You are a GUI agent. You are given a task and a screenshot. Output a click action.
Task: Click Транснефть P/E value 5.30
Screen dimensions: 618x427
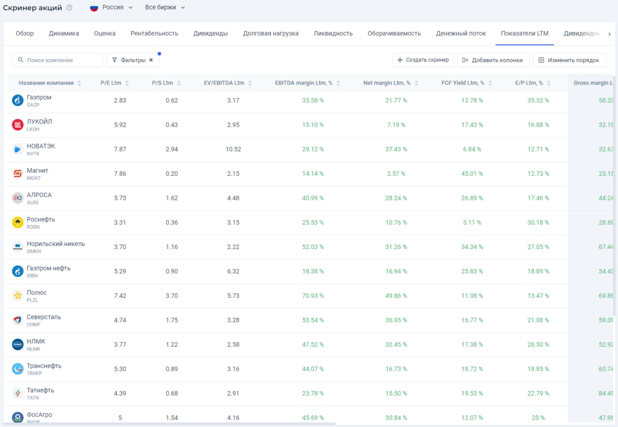120,369
